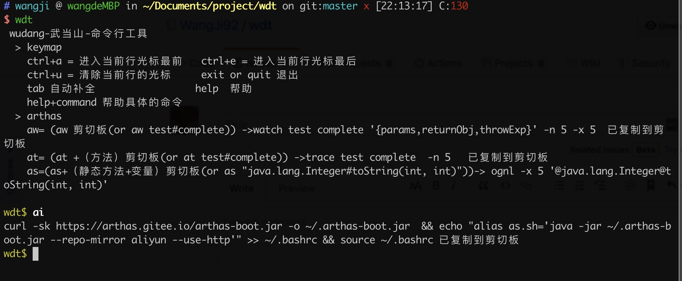Screen dimensions: 682x281
Task: Click the terminal's right-edge vertical scrollbar
Action: click(679, 140)
